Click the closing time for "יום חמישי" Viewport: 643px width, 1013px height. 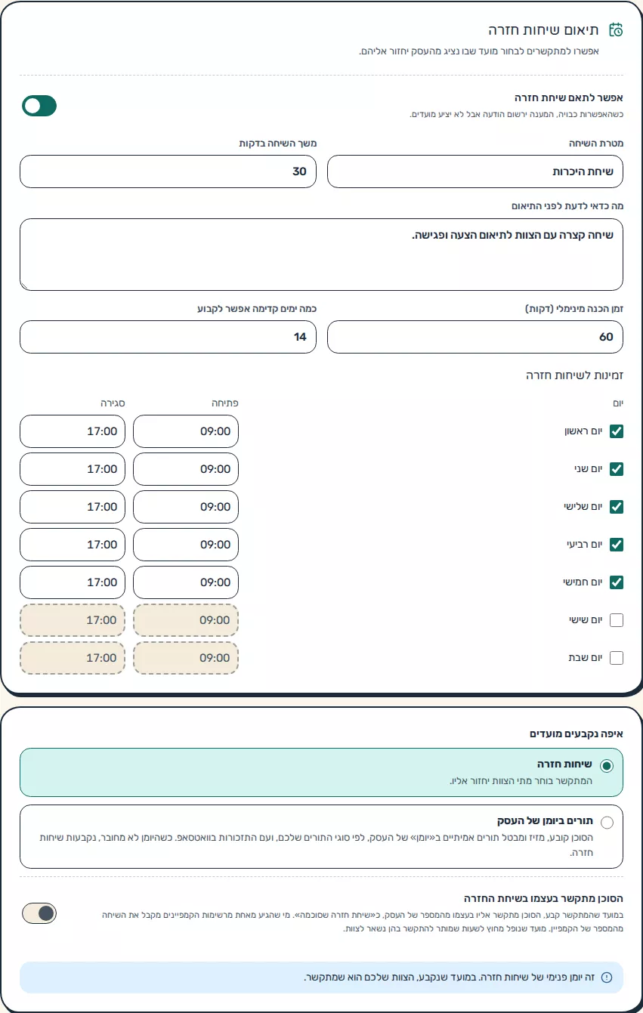(73, 582)
